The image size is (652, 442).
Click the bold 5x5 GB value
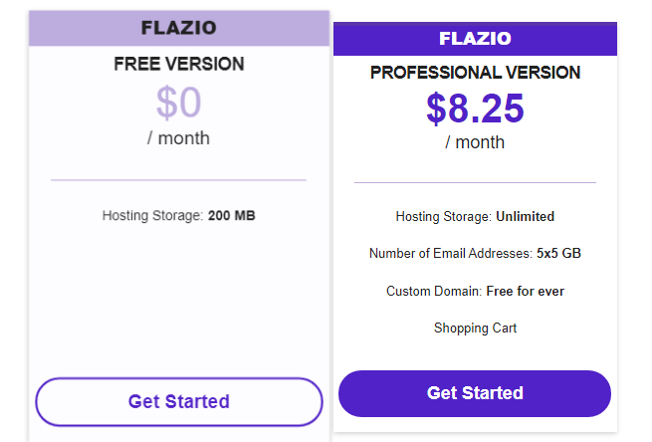click(558, 254)
